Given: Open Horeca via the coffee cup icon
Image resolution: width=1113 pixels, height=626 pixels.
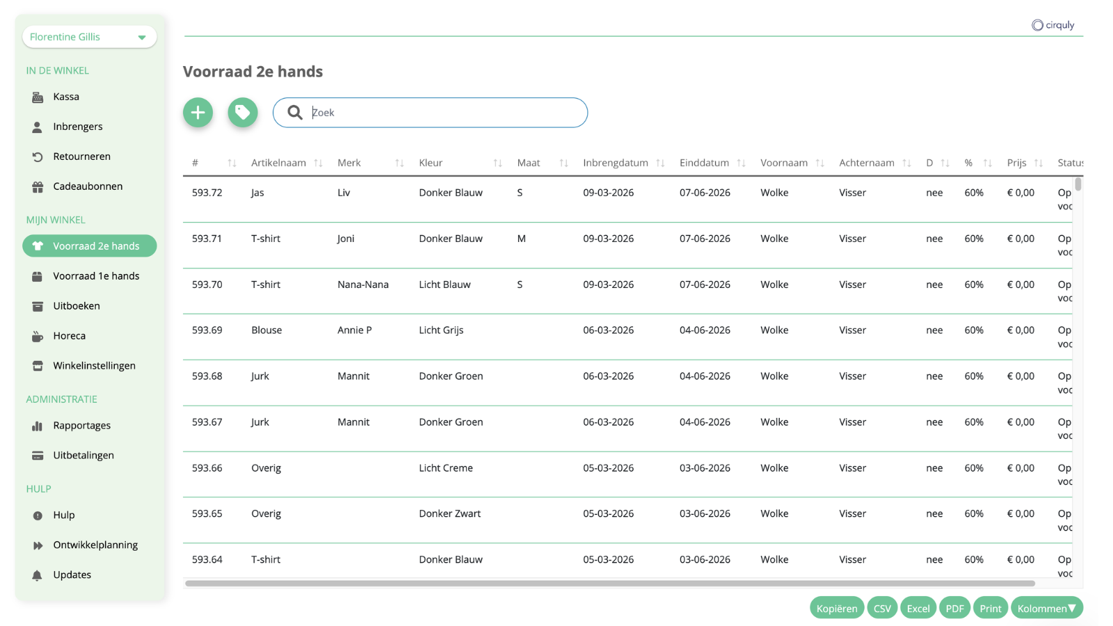Looking at the screenshot, I should [x=38, y=337].
